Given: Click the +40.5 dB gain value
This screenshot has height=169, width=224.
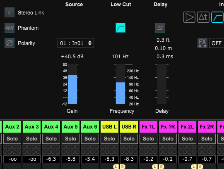Looking at the screenshot, I should click(72, 57).
